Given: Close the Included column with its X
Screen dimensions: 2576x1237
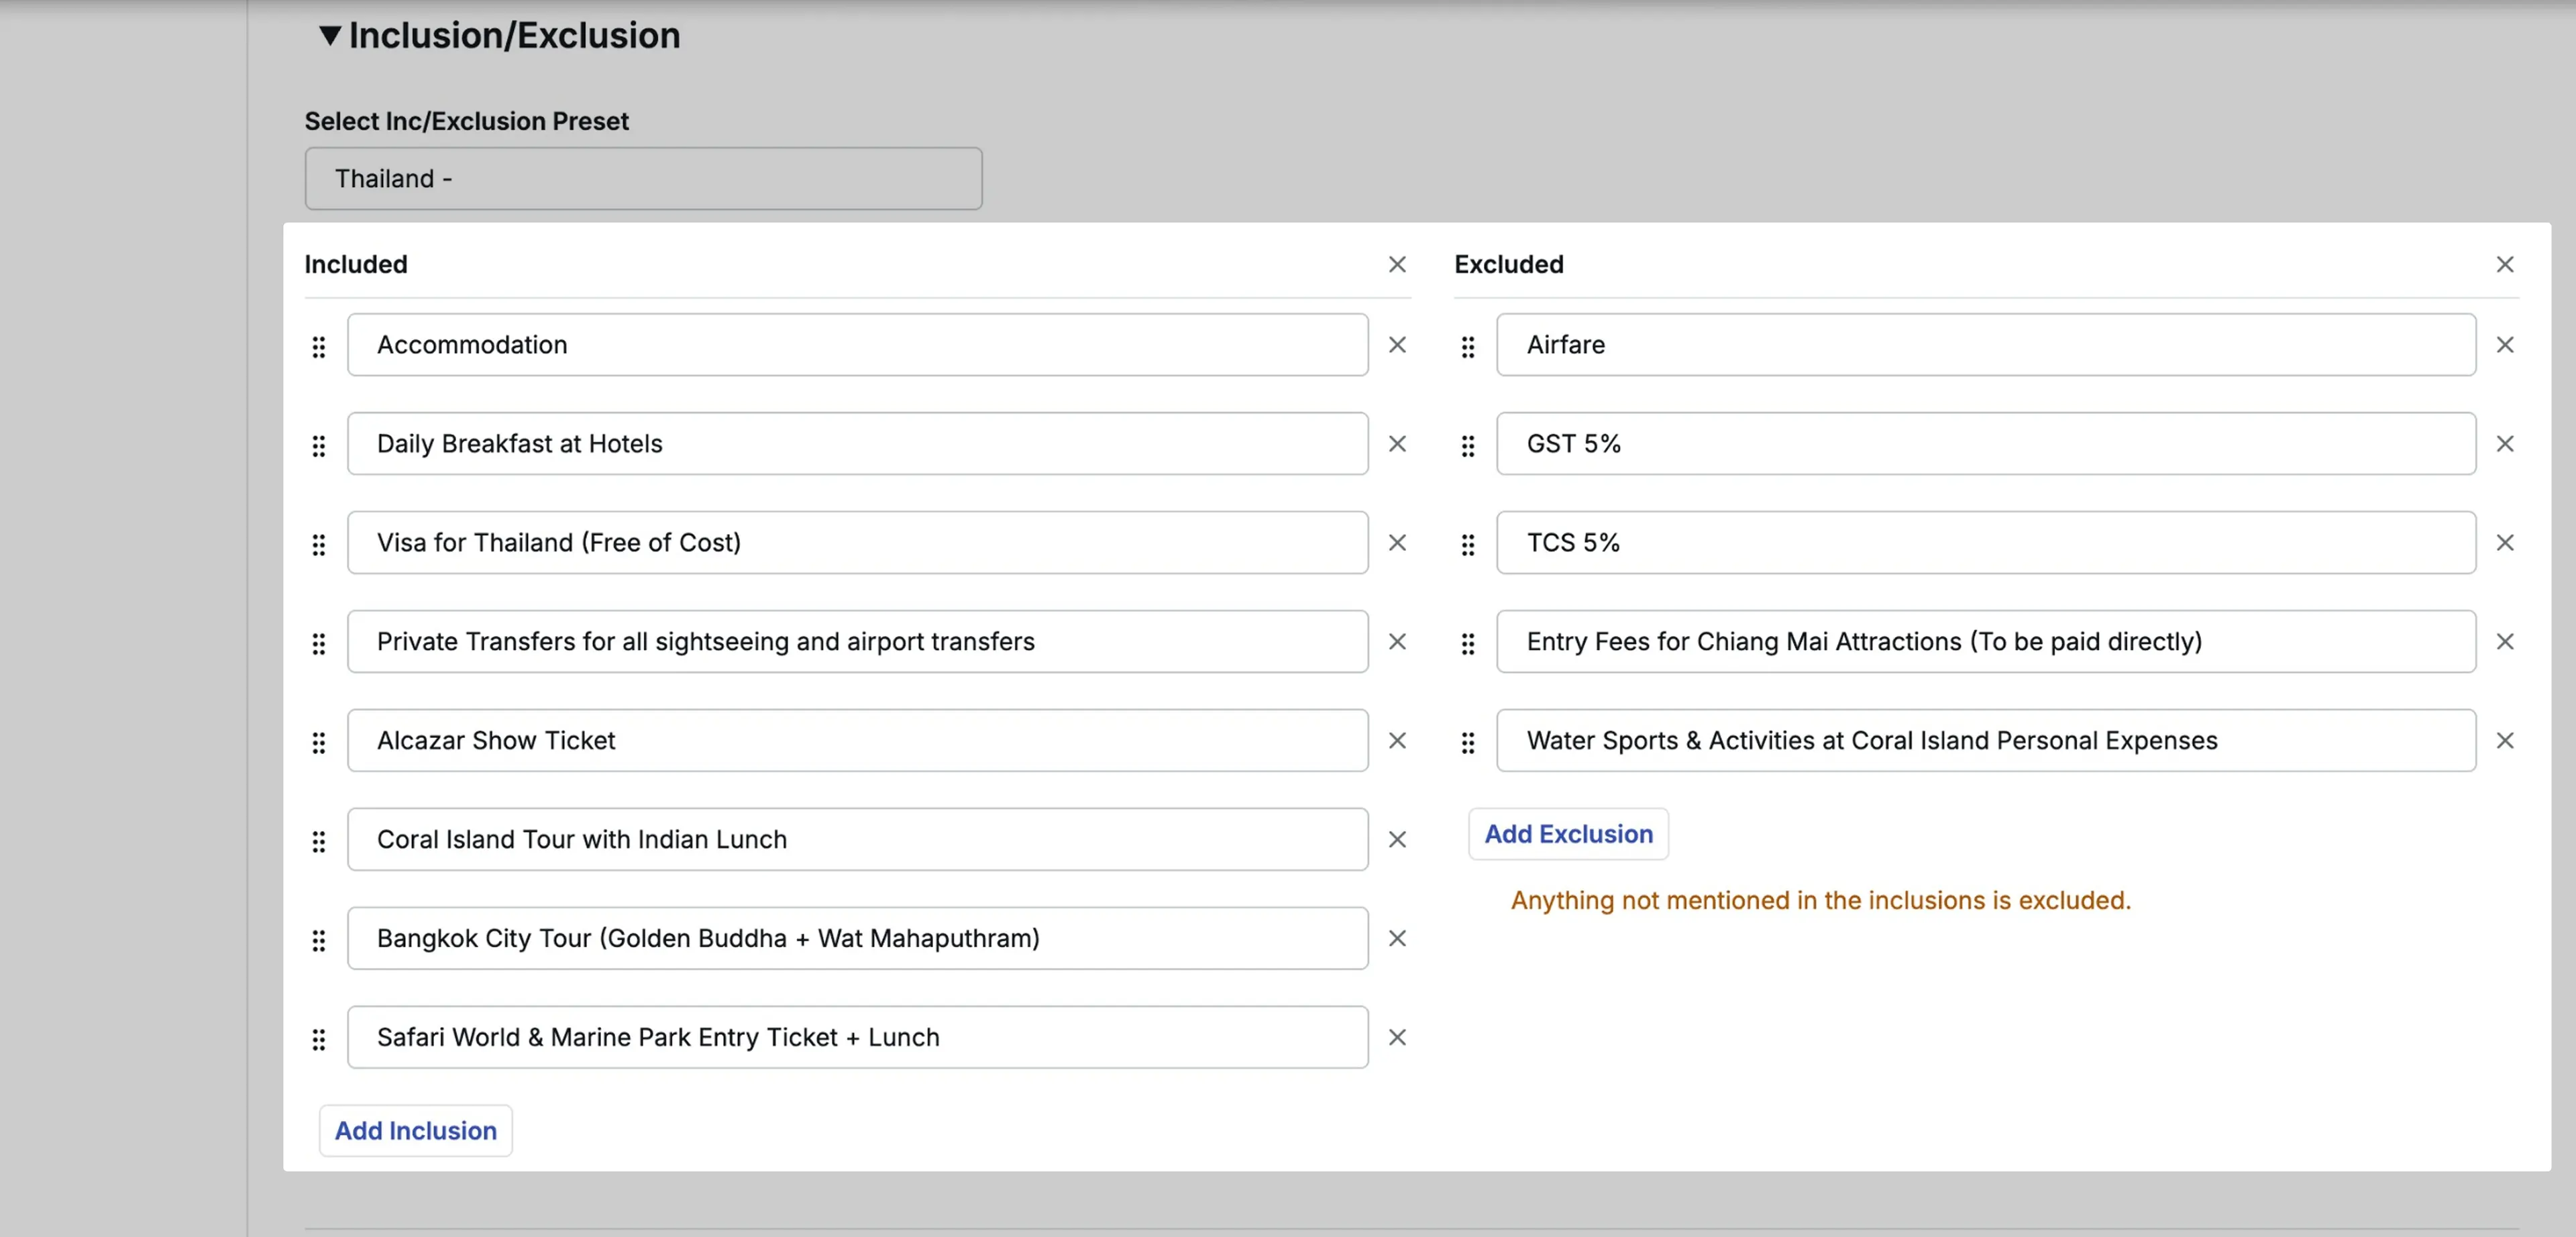Looking at the screenshot, I should pos(1397,264).
